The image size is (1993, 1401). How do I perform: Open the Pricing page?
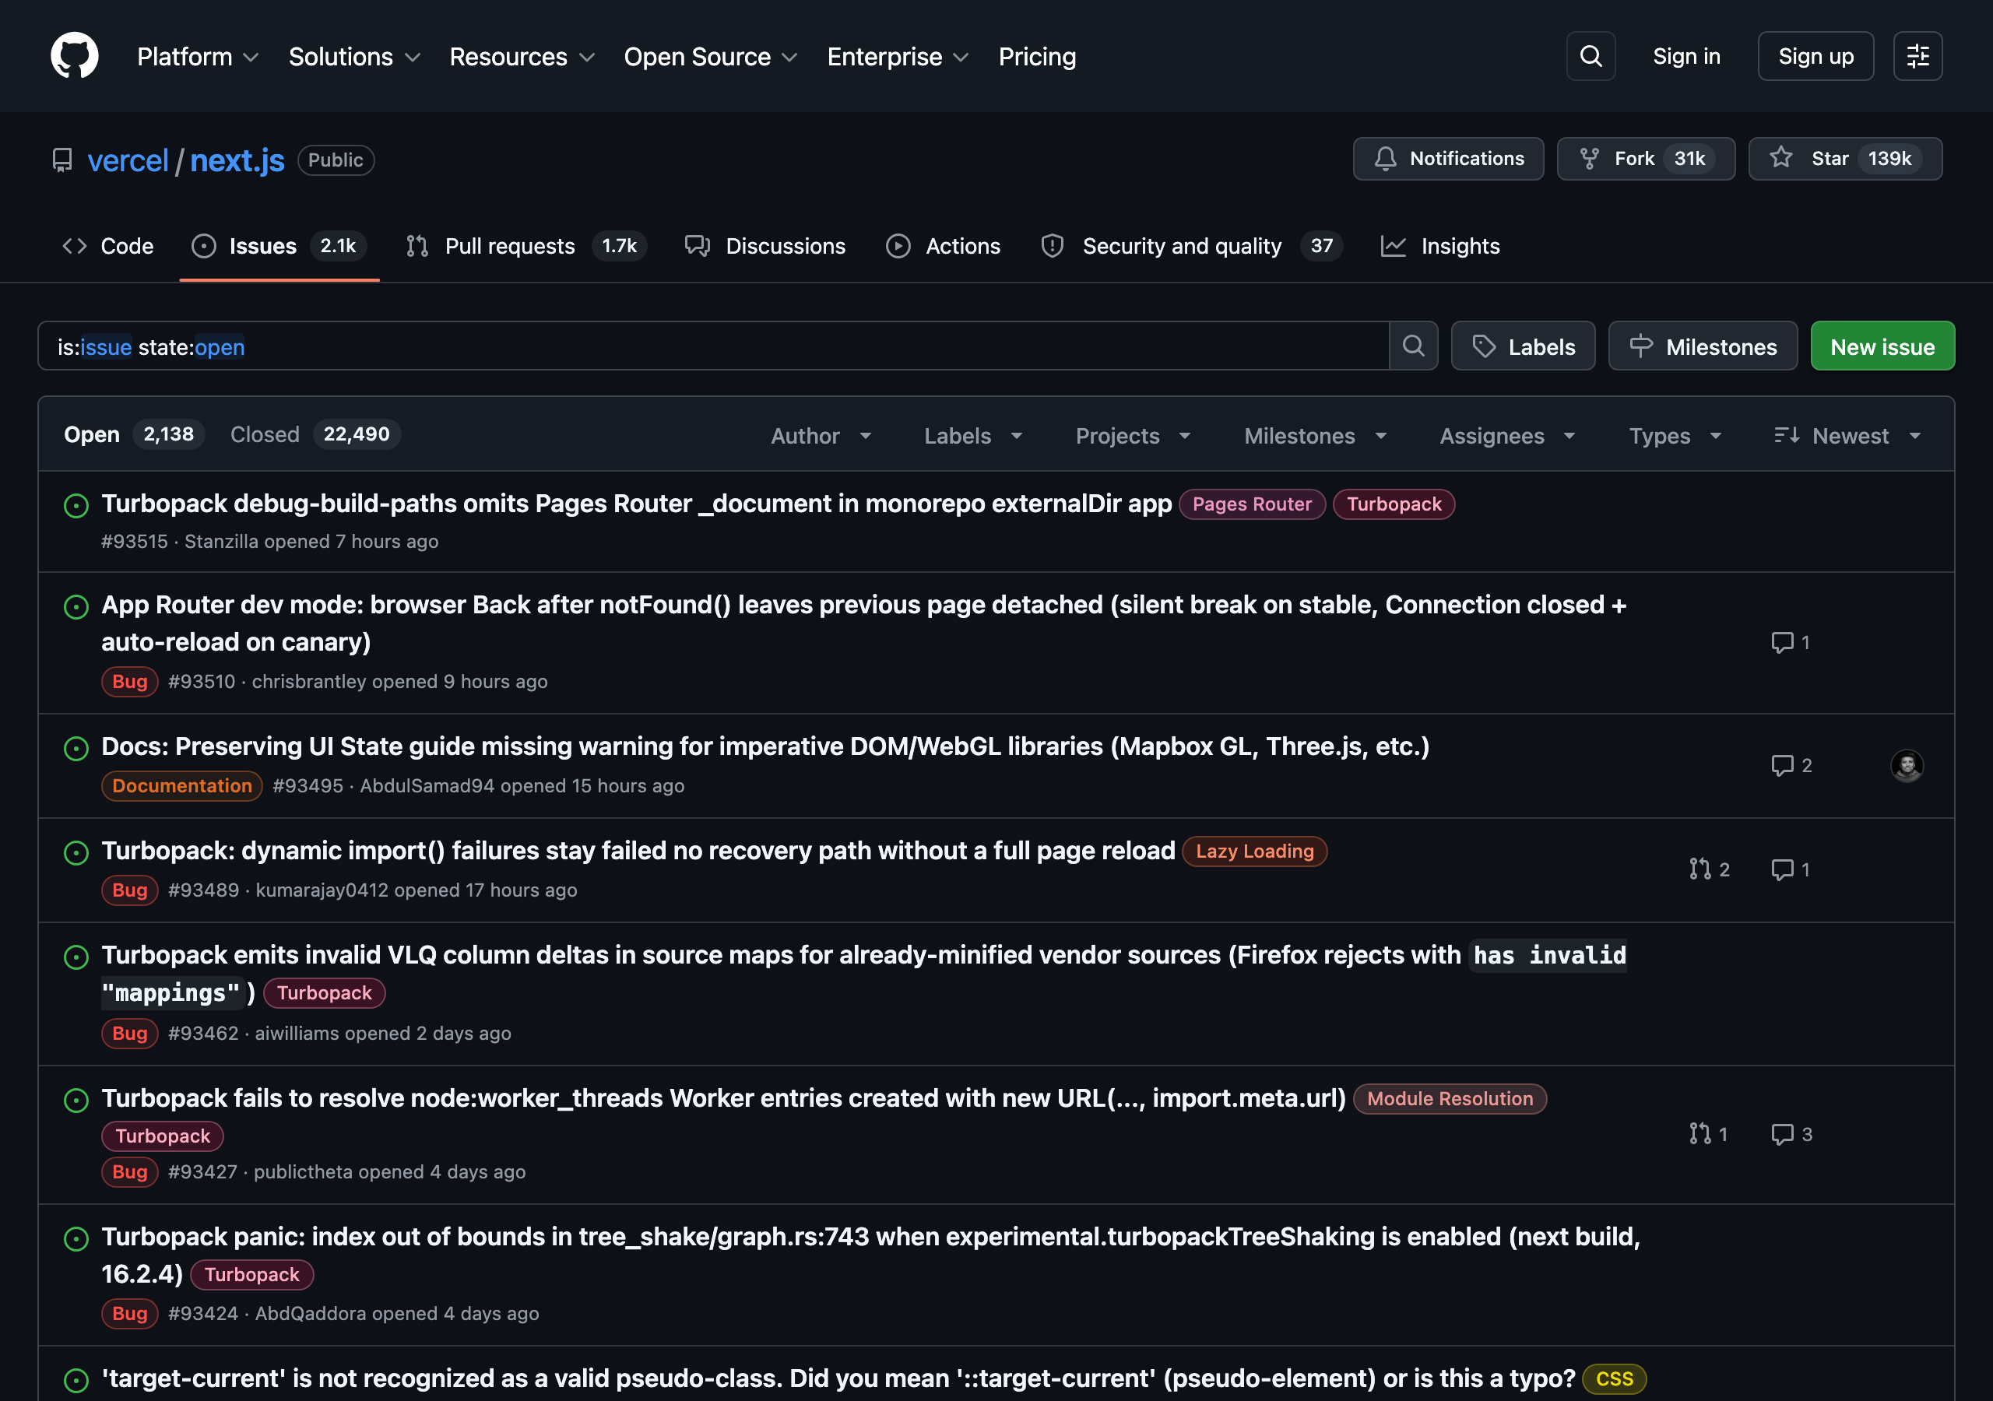tap(1037, 56)
